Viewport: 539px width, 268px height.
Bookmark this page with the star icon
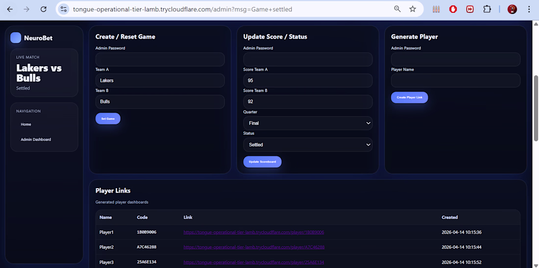coord(413,9)
